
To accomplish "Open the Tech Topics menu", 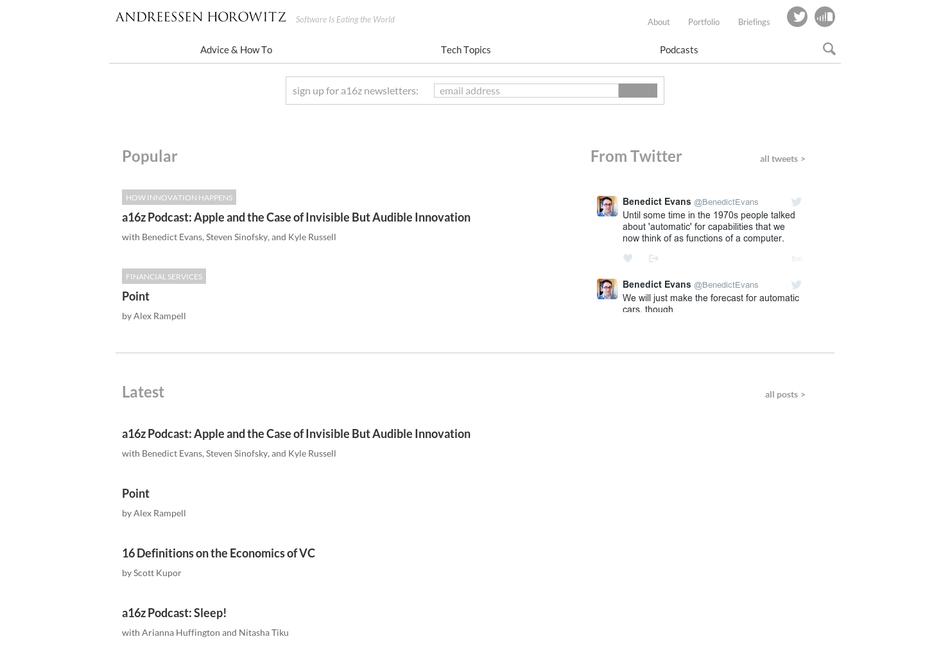I will 465,49.
